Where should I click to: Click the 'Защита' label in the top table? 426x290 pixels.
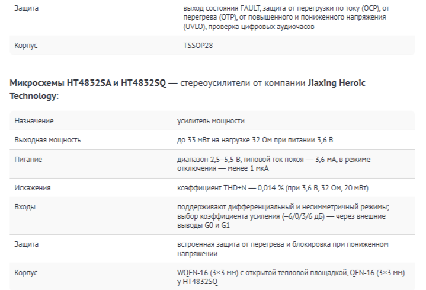26,8
